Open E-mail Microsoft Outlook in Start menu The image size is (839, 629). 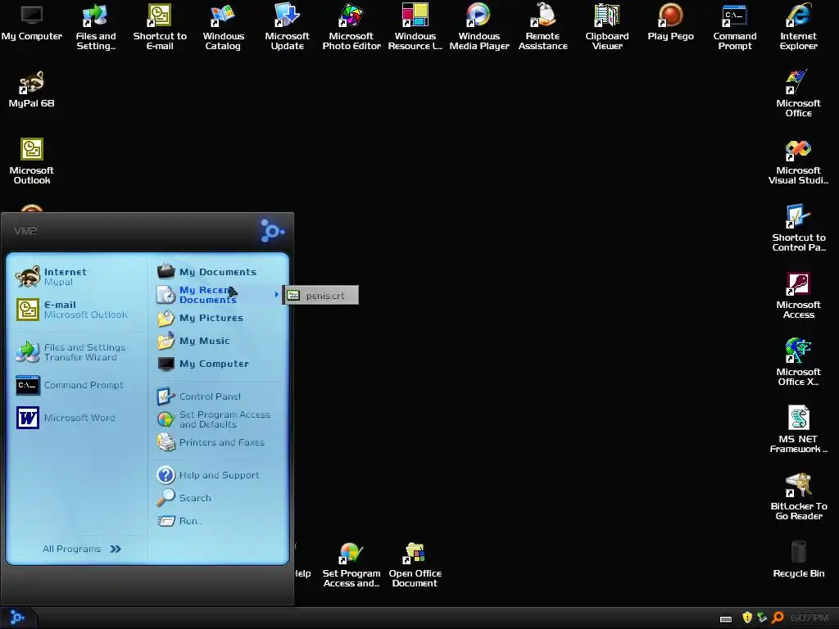tap(78, 310)
